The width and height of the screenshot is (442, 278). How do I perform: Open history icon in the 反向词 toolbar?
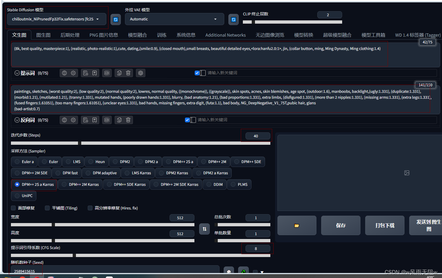86,120
